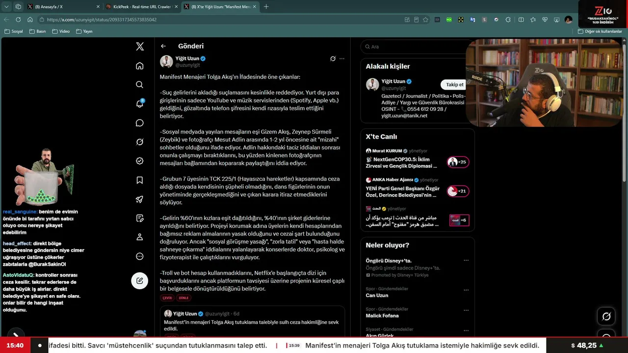Click the browser back arrow
This screenshot has height=353, width=628.
coord(6,20)
